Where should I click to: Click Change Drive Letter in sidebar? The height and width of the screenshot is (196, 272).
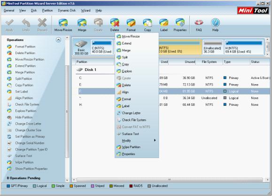click(x=28, y=124)
